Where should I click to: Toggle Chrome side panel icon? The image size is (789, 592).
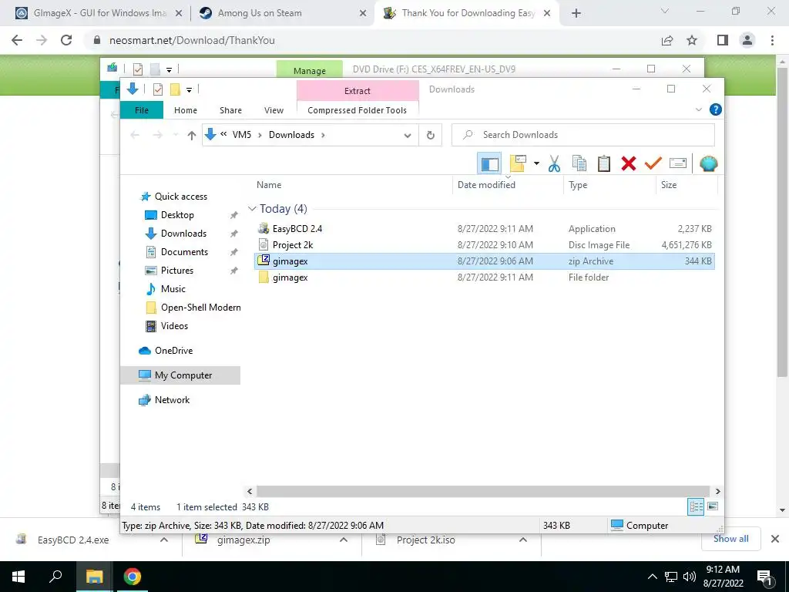pos(723,40)
